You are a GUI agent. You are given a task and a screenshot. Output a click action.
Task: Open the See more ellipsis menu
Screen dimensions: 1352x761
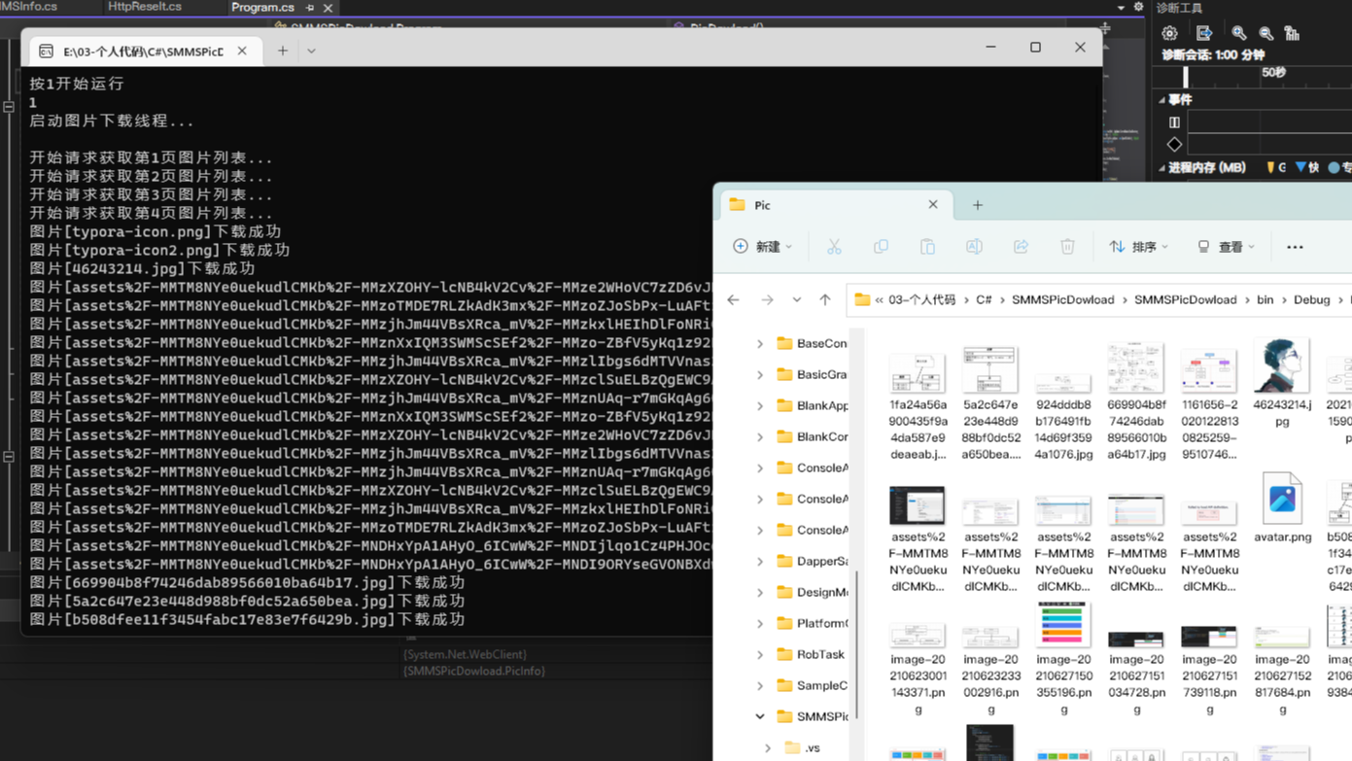click(x=1295, y=247)
